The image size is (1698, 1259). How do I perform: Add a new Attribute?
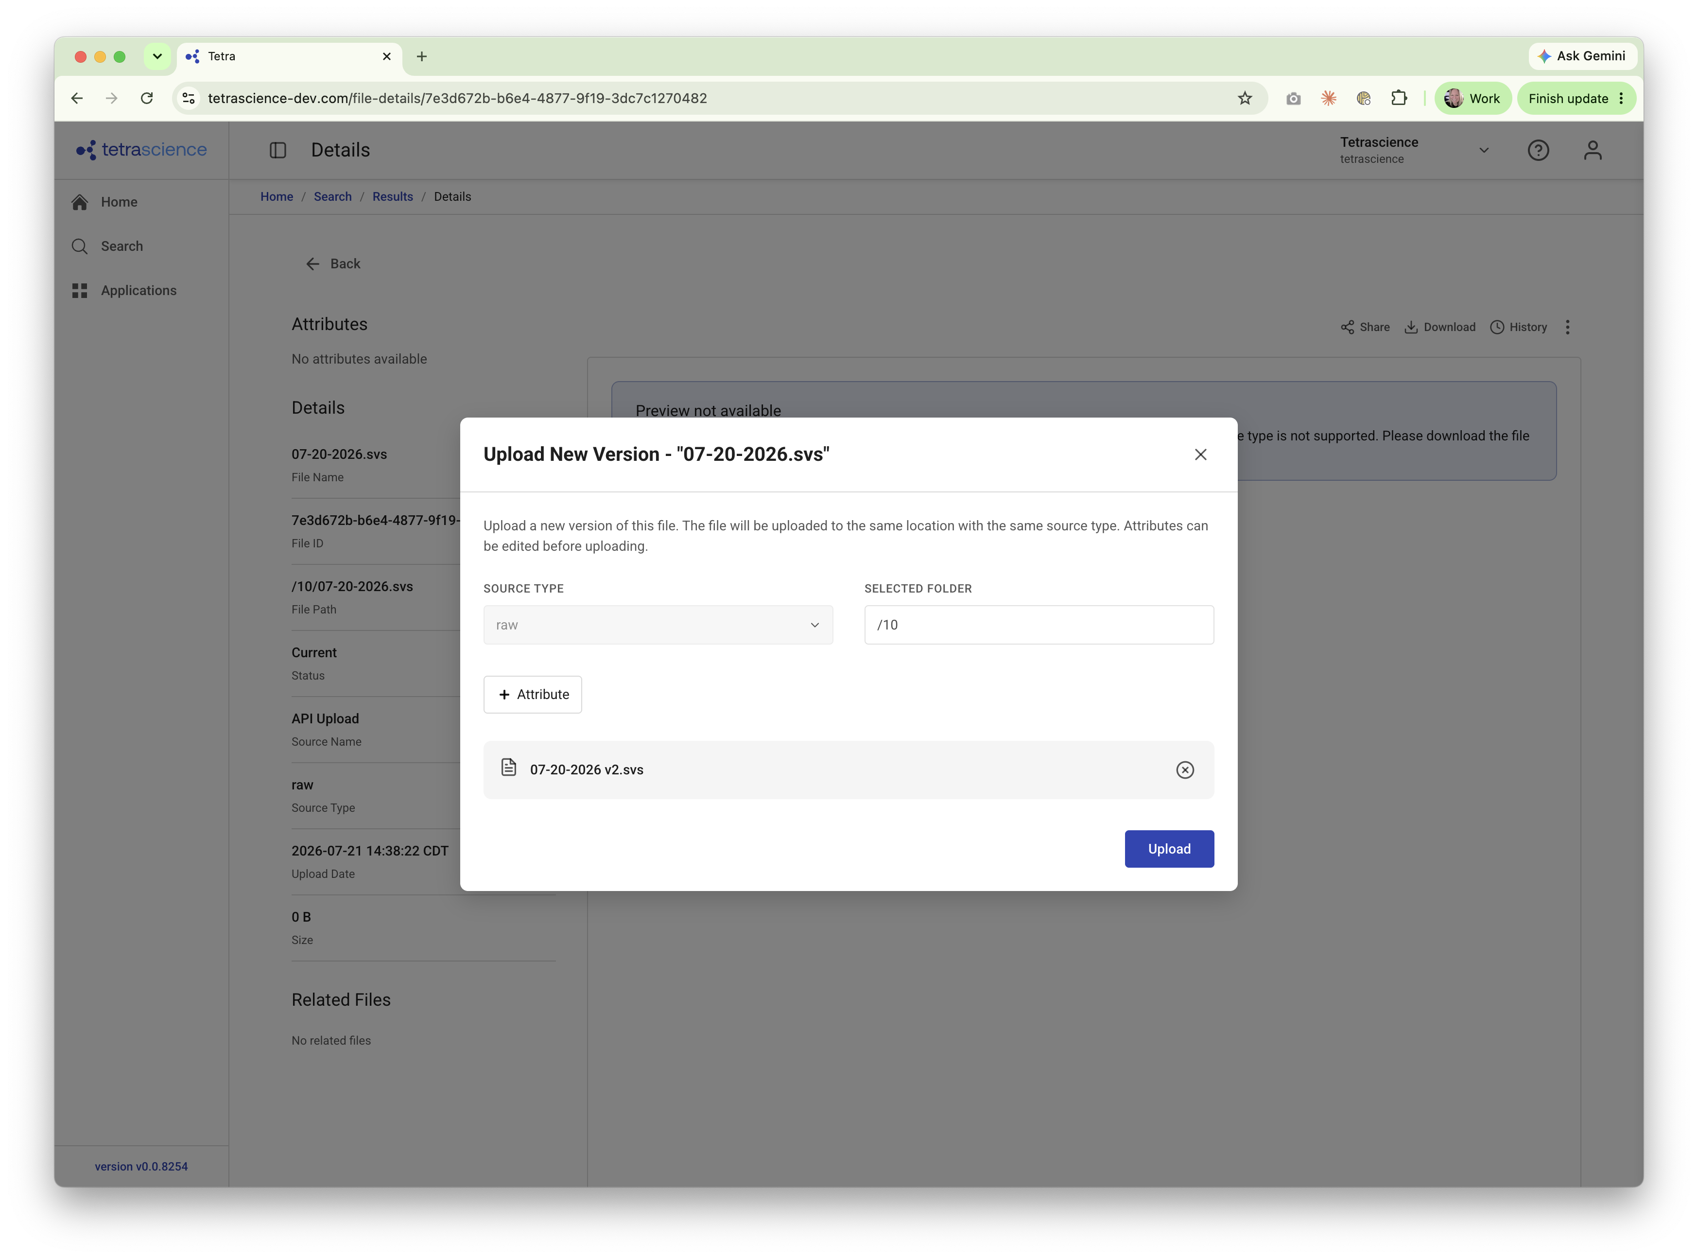533,694
